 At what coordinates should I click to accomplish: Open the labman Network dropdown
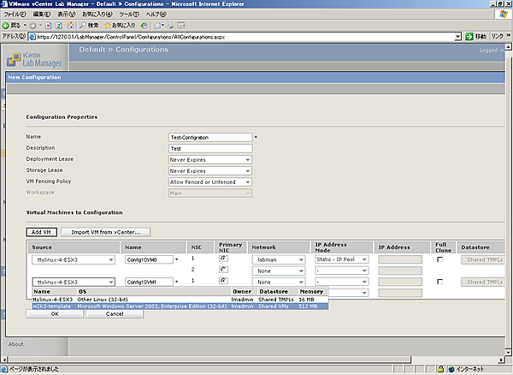[280, 259]
